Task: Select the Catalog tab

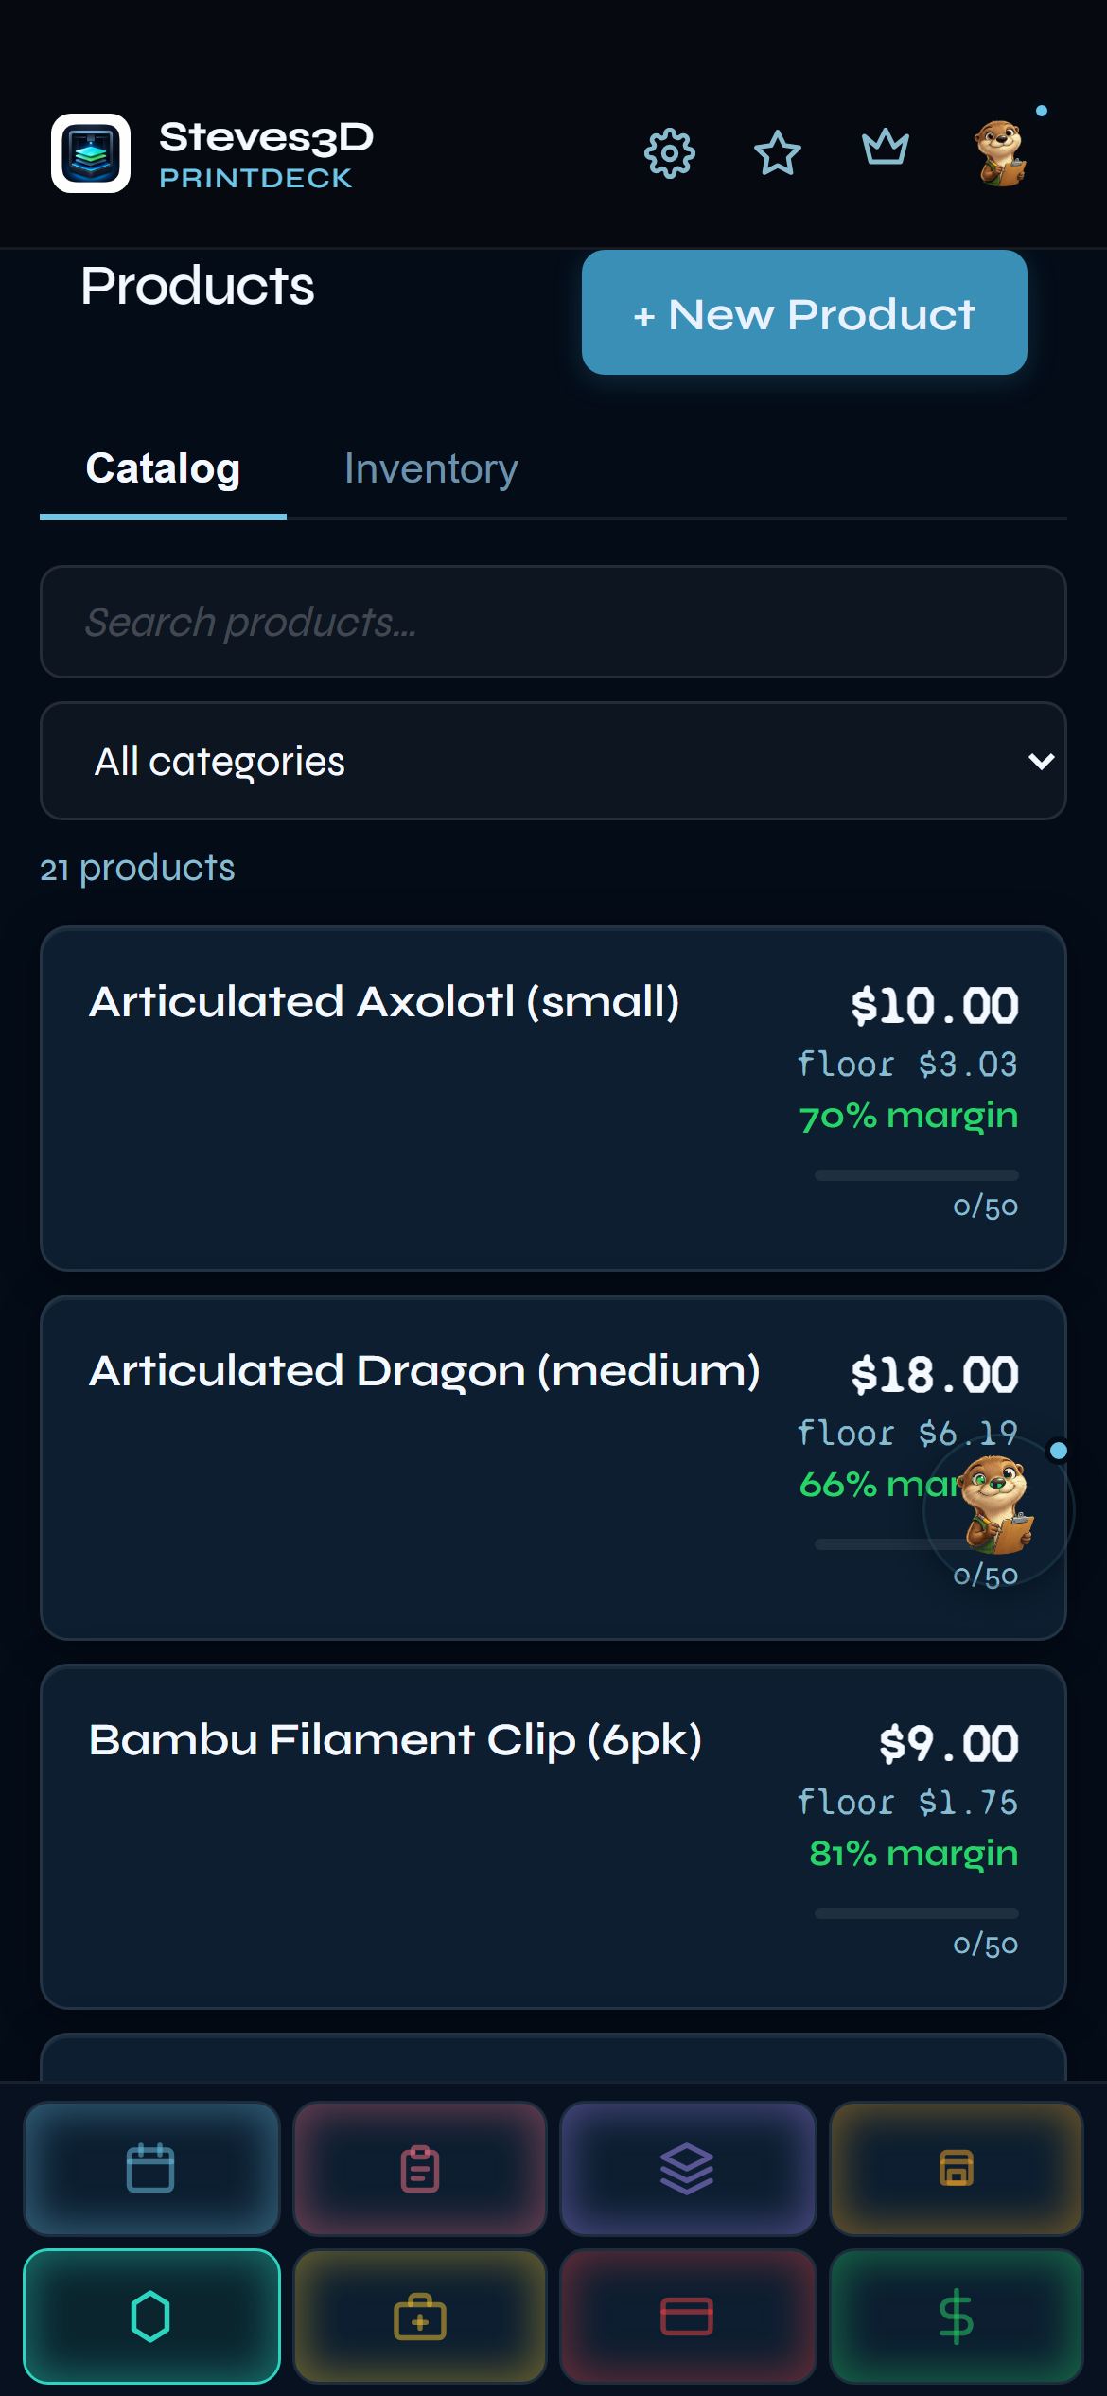Action: pos(163,469)
